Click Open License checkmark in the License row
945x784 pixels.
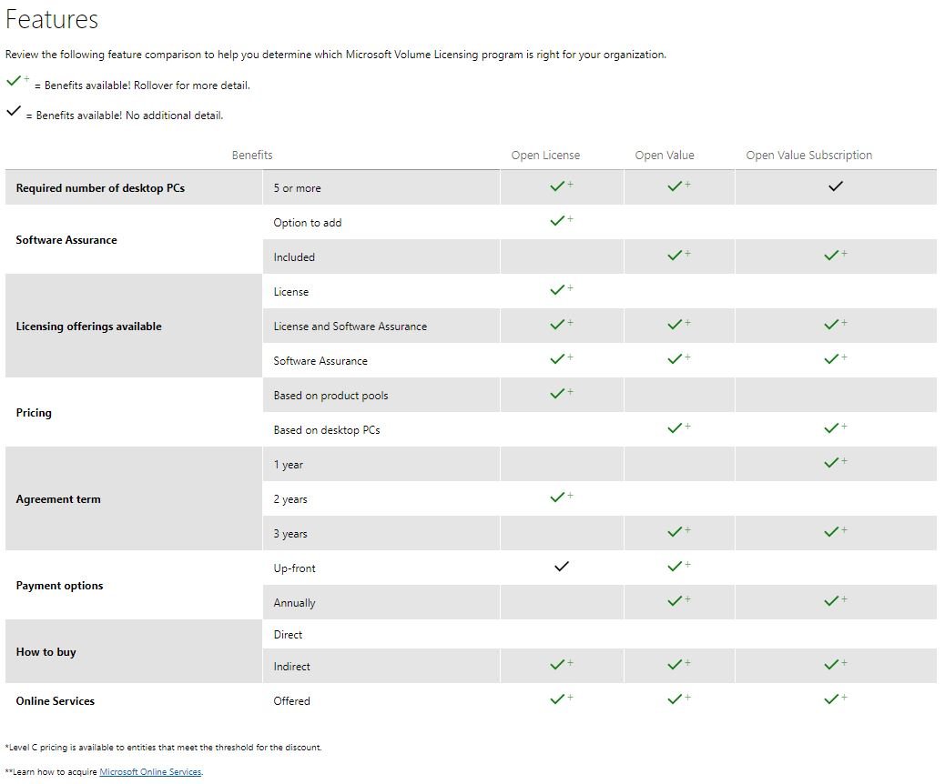[x=560, y=290]
